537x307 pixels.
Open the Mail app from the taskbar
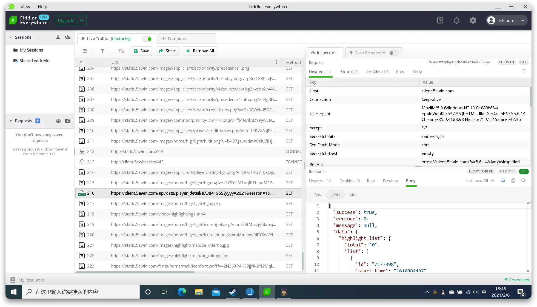[x=216, y=292]
